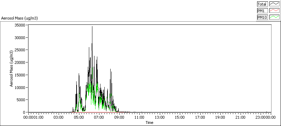Click the 09:00 time axis label
This screenshot has height=126, width=281.
pos(119,117)
